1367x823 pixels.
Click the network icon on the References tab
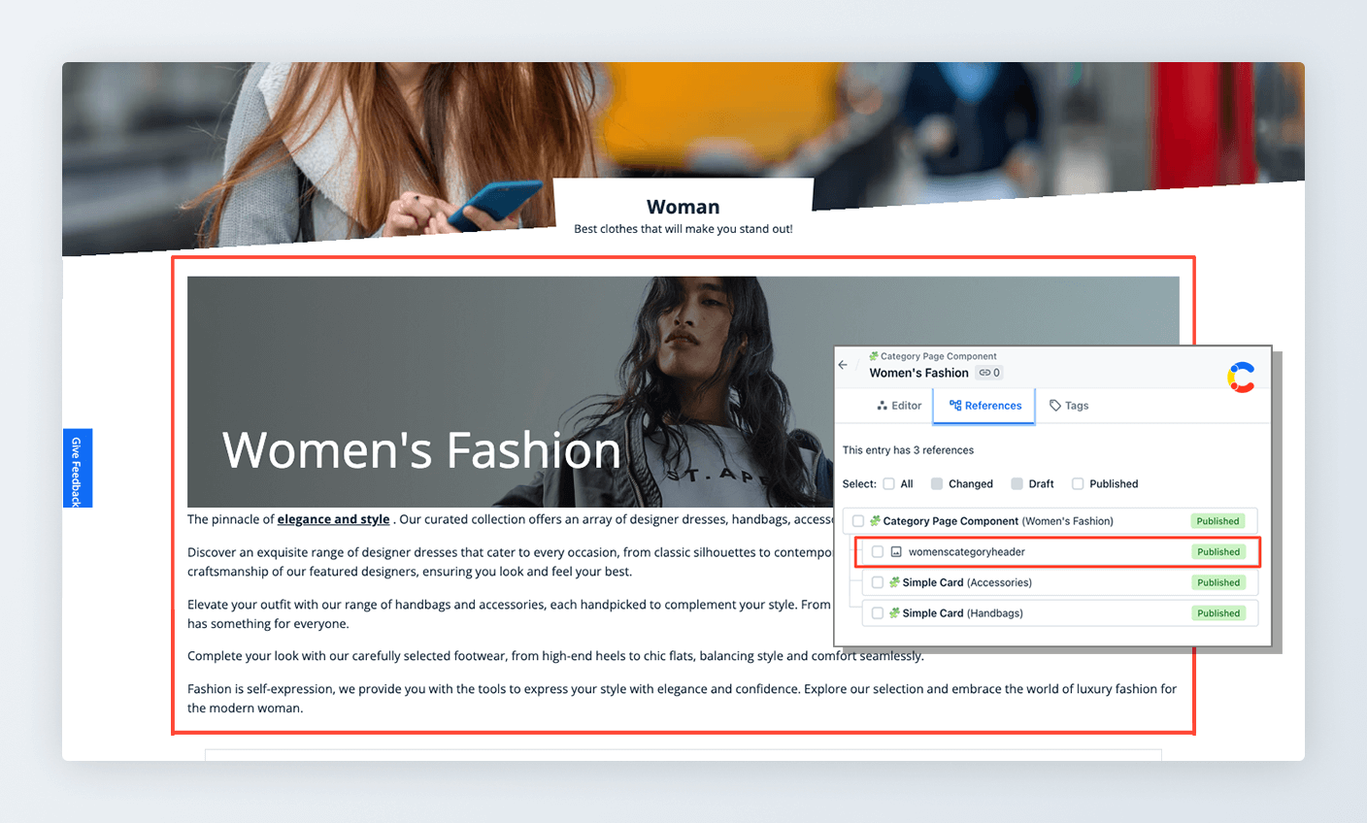point(955,405)
